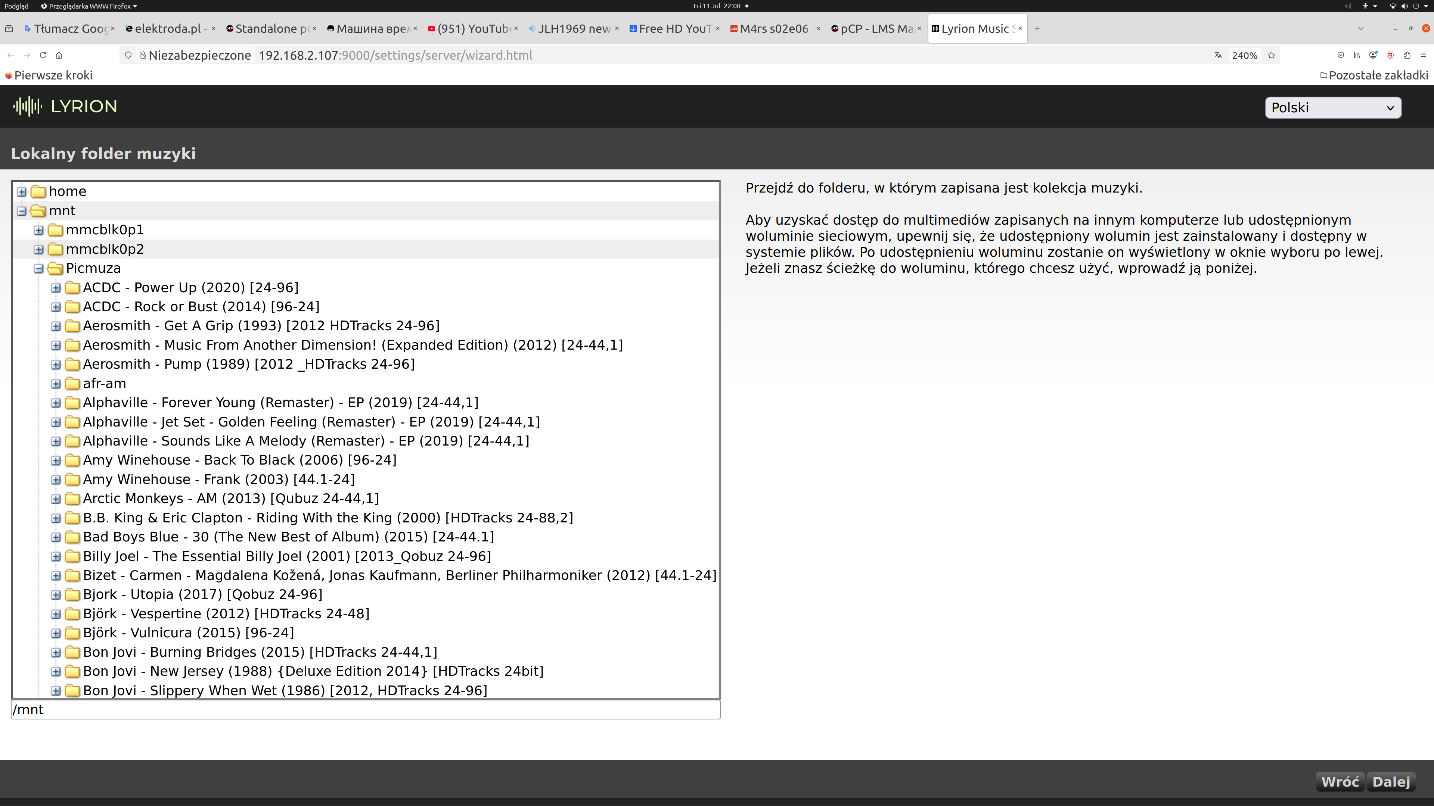Select Bad Boys Blue - 30 folder
Viewport: 1434px width, 806px height.
(x=288, y=537)
